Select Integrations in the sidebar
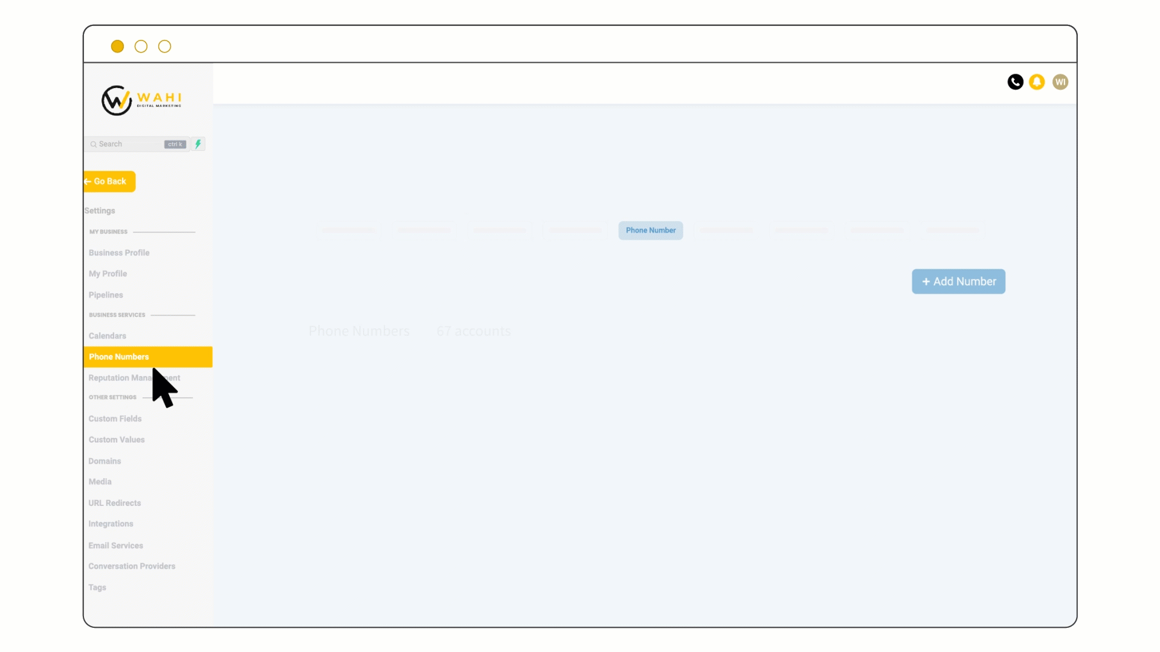 click(x=111, y=524)
